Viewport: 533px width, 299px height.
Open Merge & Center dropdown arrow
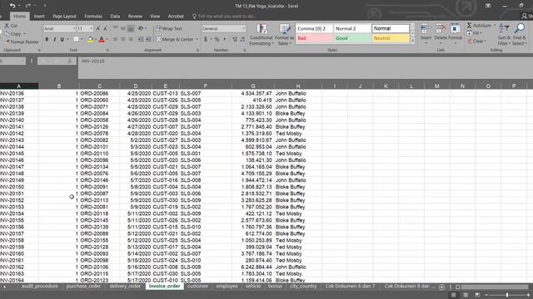pos(197,39)
